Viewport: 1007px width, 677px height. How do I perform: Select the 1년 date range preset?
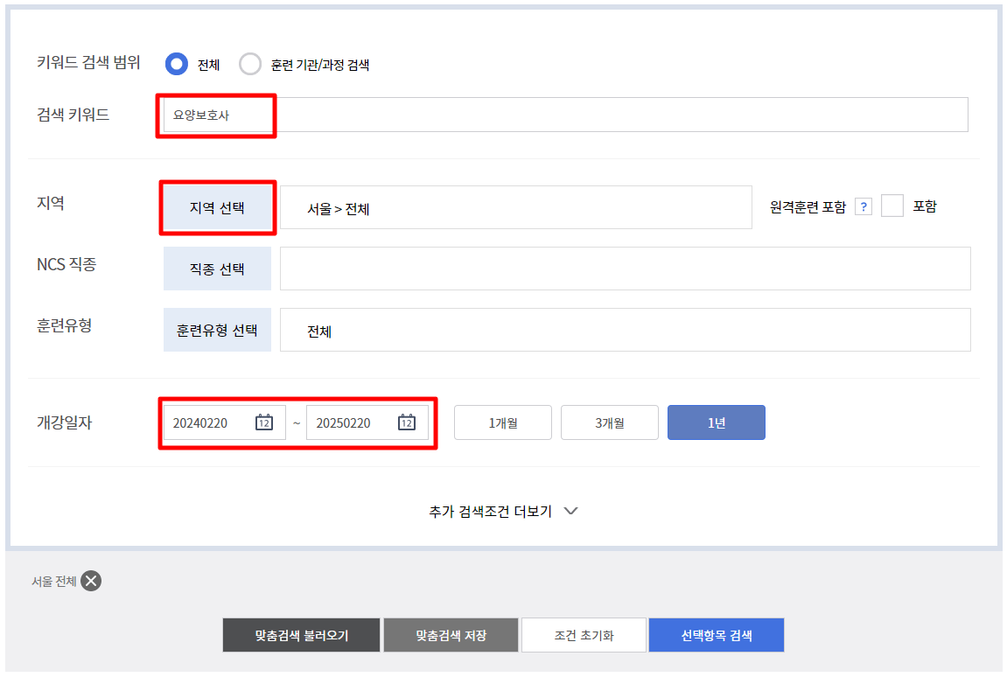point(716,422)
